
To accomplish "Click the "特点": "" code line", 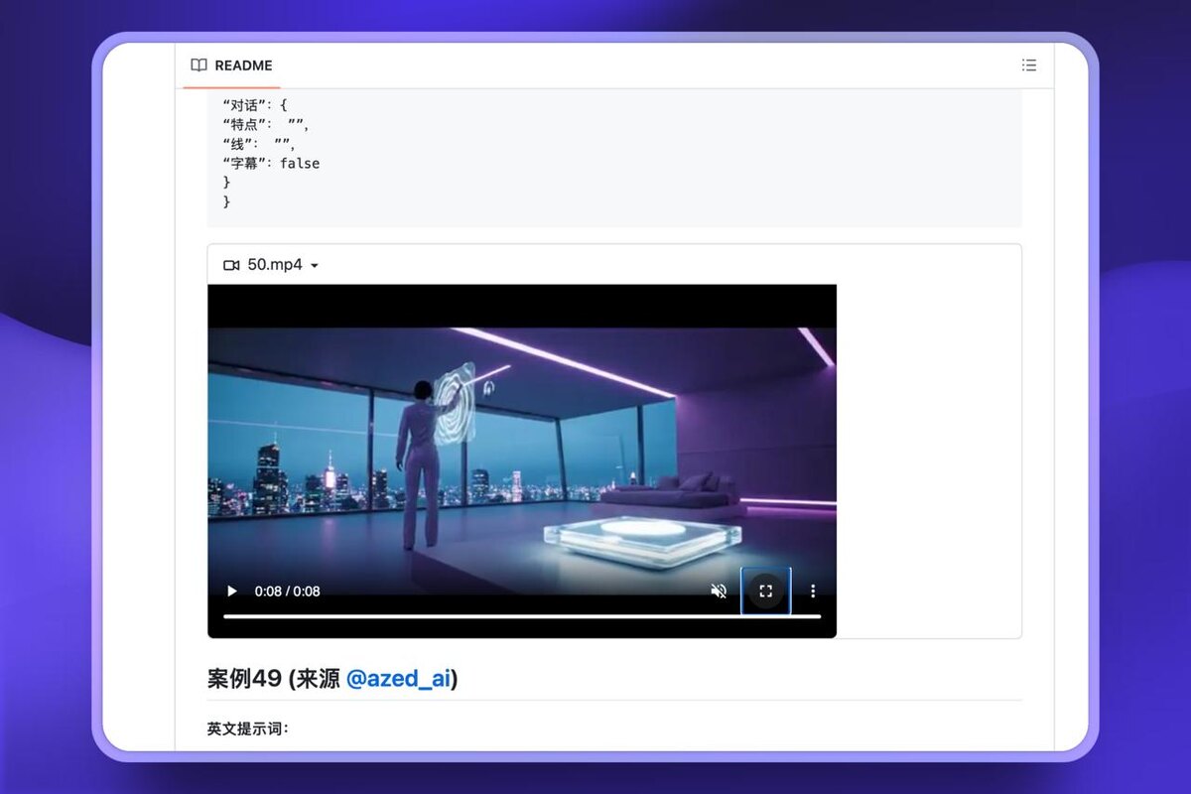I will pos(266,124).
